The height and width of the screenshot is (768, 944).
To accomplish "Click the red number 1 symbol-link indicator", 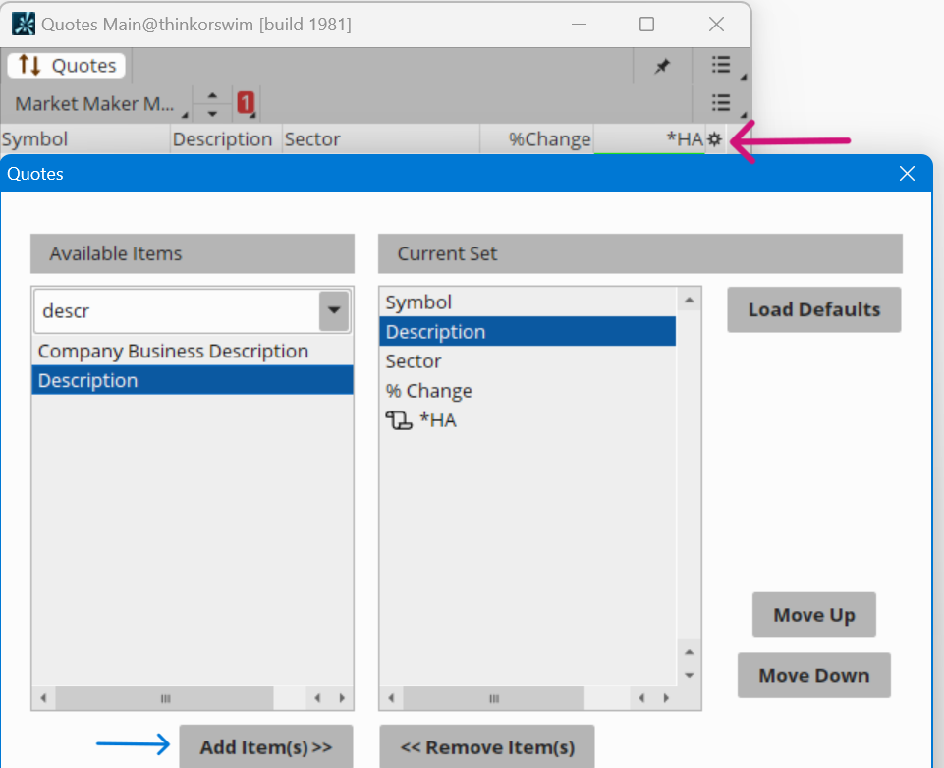I will (x=245, y=103).
